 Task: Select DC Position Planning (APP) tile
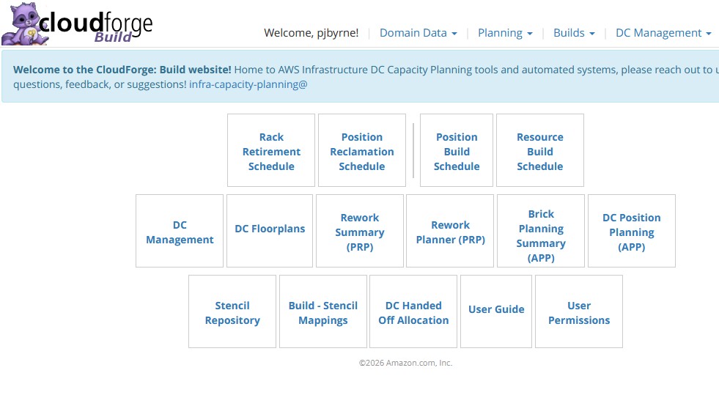click(632, 232)
